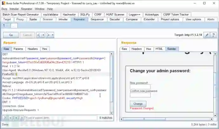Select the request Params tab
The image size is (219, 129).
18,49
